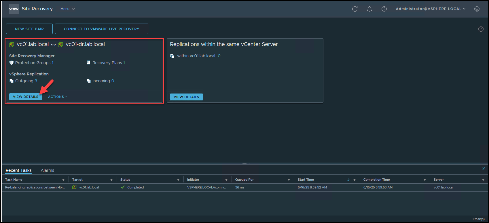
Task: Collapse the Recent Tasks panel
Action: [x=483, y=169]
